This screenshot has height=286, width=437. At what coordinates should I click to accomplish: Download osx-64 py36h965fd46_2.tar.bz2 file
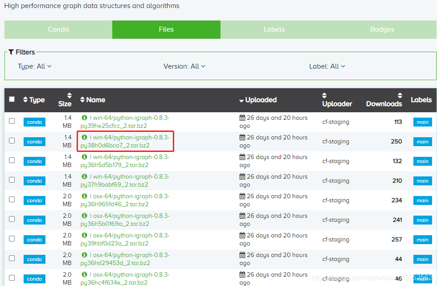coord(125,200)
